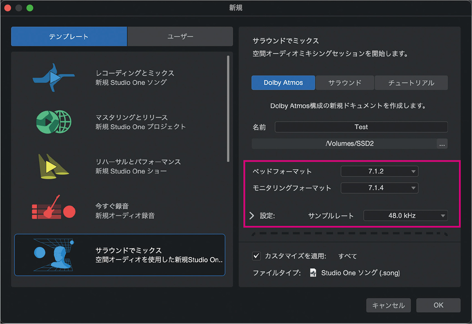Expand the 設定 section chevron

click(x=252, y=215)
